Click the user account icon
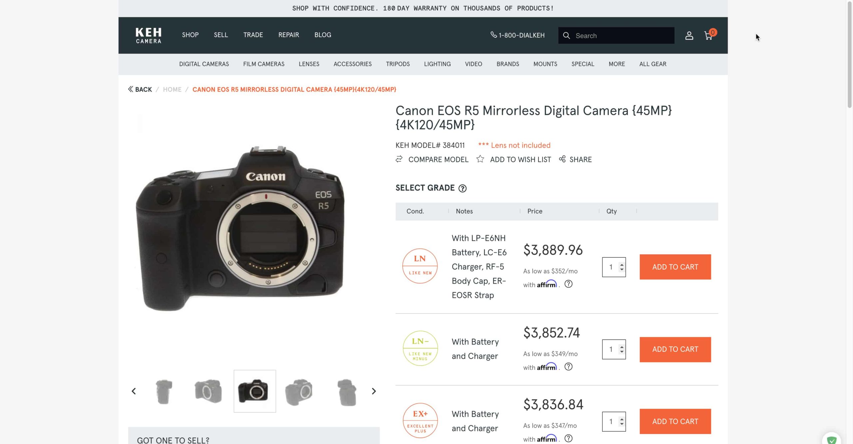This screenshot has width=853, height=444. (689, 35)
